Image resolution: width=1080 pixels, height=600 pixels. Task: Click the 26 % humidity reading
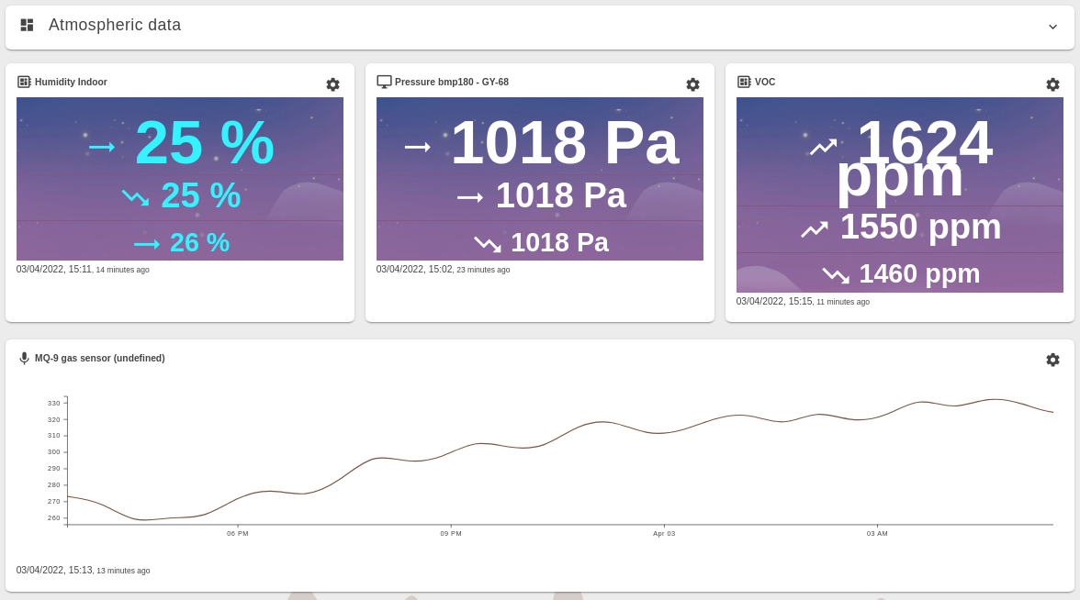click(200, 242)
